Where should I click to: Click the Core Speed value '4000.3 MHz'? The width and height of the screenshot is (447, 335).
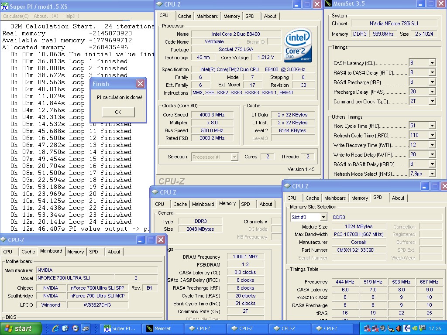tap(212, 115)
